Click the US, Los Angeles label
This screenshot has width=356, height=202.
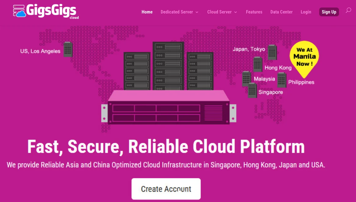click(x=40, y=51)
